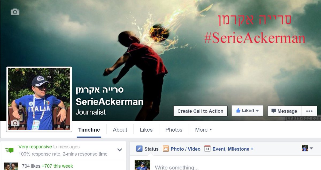This screenshot has height=170, width=321.
Task: Click the Event, Milestone + link
Action: [233, 149]
